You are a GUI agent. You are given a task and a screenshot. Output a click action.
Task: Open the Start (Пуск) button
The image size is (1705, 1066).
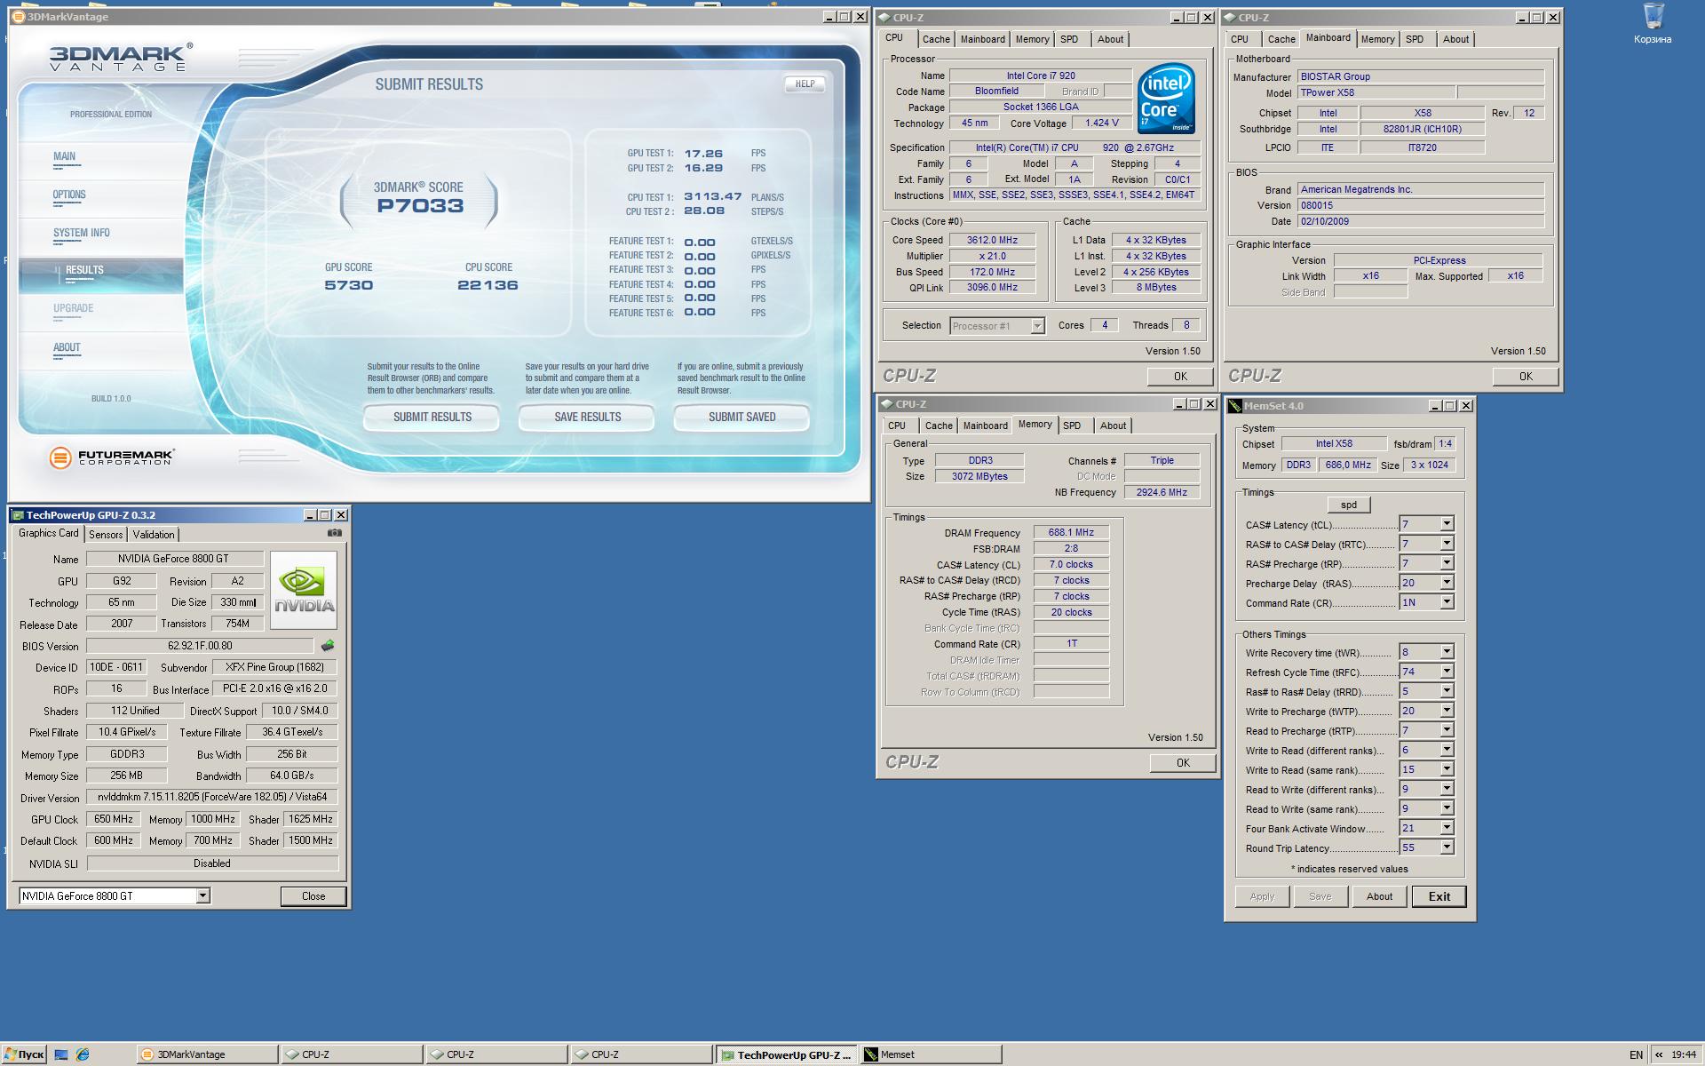point(24,1054)
